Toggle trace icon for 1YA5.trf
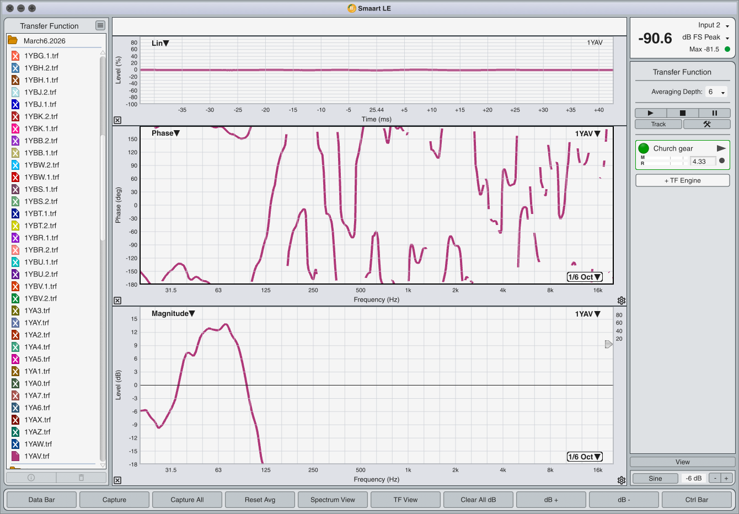 point(15,359)
